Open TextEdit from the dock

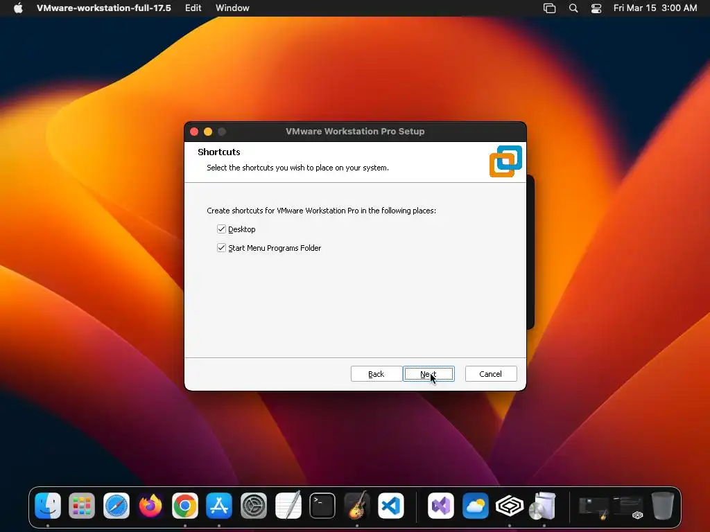click(x=288, y=505)
